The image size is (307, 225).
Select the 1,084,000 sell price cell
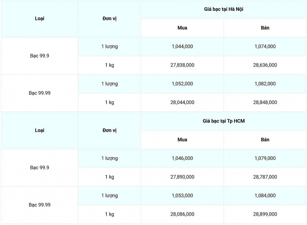[265, 196]
